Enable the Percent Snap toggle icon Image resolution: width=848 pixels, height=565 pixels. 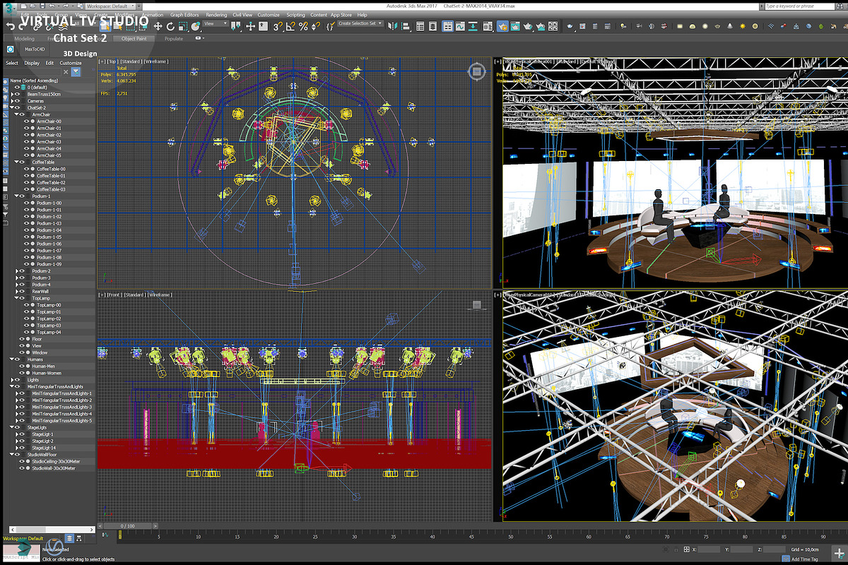point(302,26)
